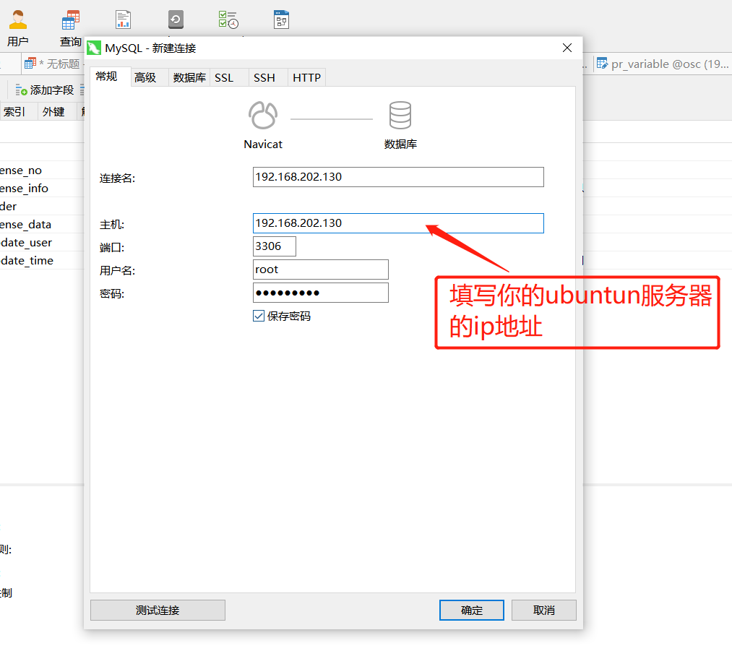Select the der row in background
This screenshot has height=664, width=732.
(x=42, y=207)
